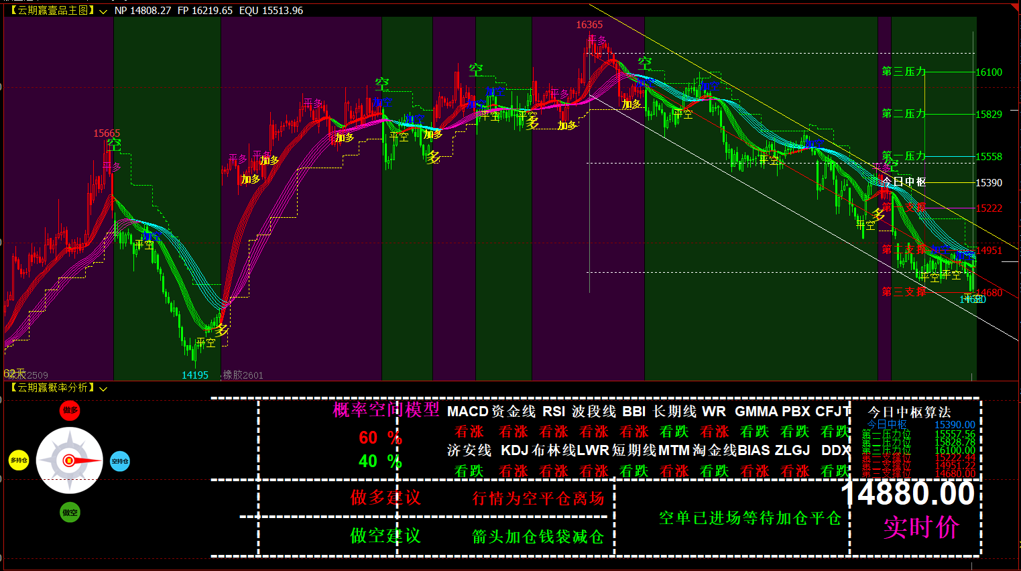This screenshot has width=1021, height=571.
Task: Click the 第一压力 level label on chart
Action: pyautogui.click(x=904, y=156)
